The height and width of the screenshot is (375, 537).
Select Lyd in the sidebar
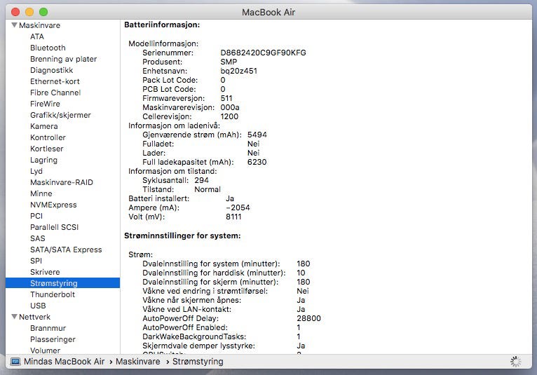(36, 171)
